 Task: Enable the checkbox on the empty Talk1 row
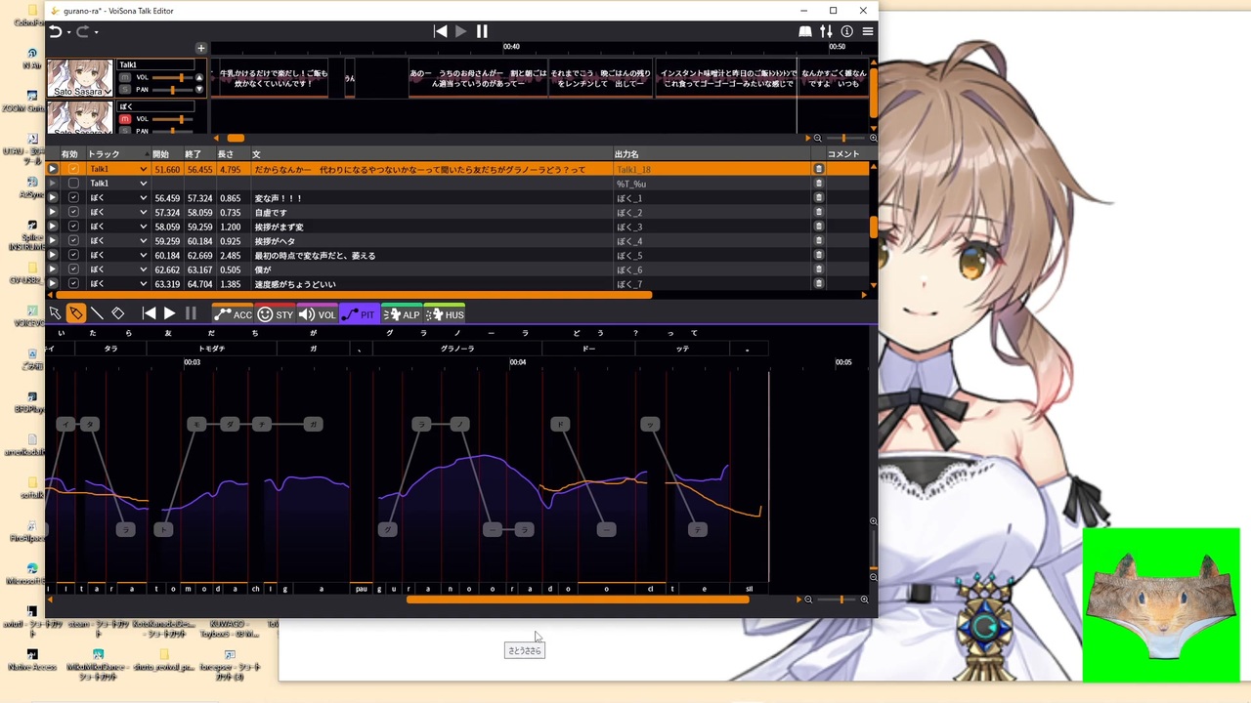(73, 184)
